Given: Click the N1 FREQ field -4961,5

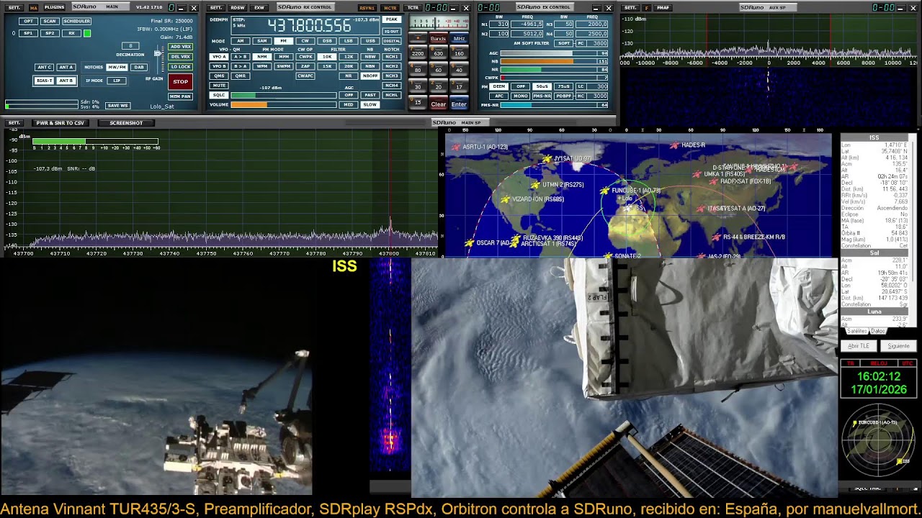Looking at the screenshot, I should (x=527, y=24).
